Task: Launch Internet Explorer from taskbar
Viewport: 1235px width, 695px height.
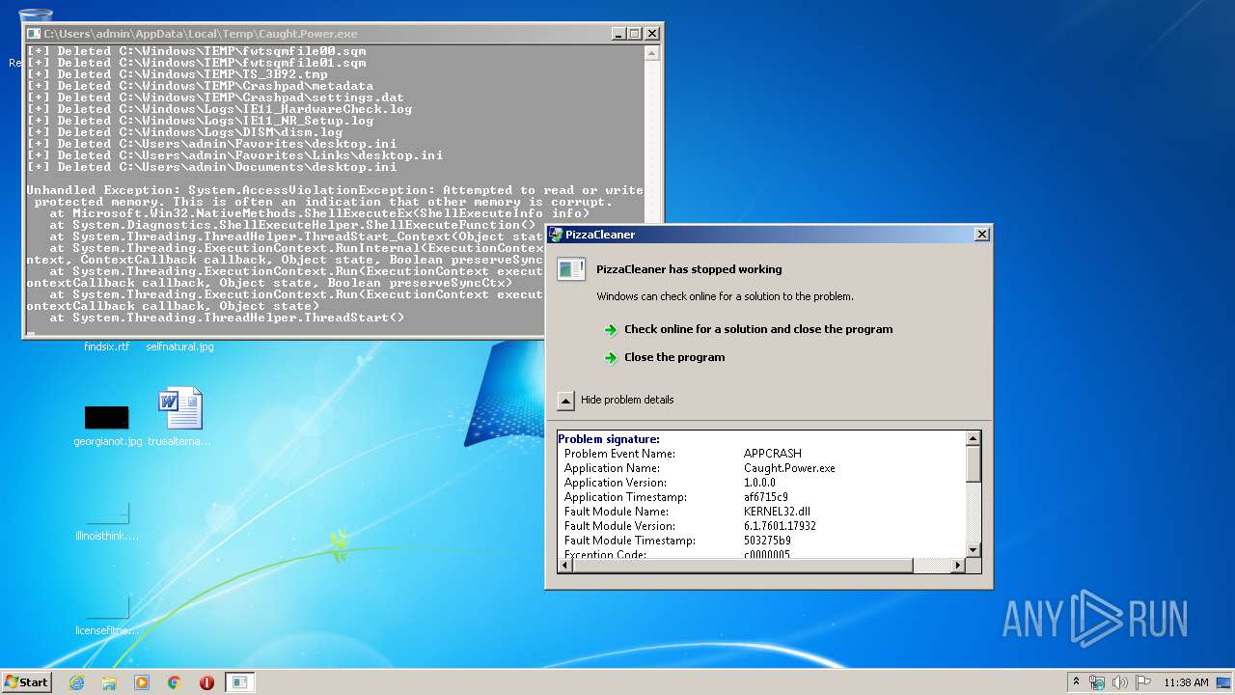Action: (76, 682)
